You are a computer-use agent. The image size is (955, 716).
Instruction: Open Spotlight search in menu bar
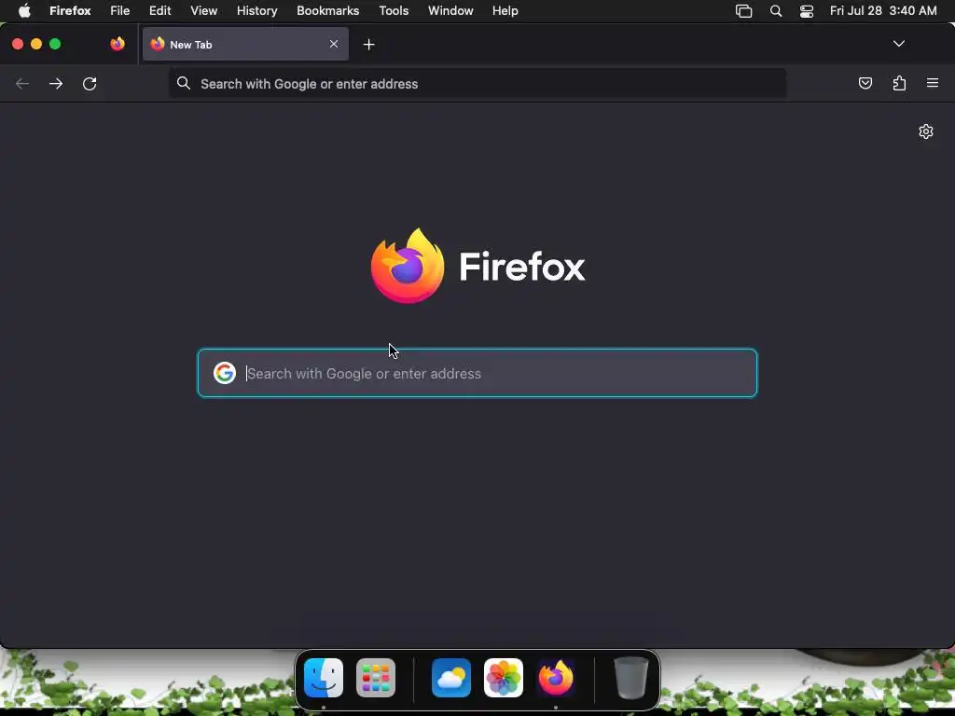[776, 11]
